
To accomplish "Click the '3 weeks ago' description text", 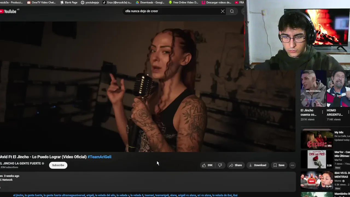I will 11,176.
